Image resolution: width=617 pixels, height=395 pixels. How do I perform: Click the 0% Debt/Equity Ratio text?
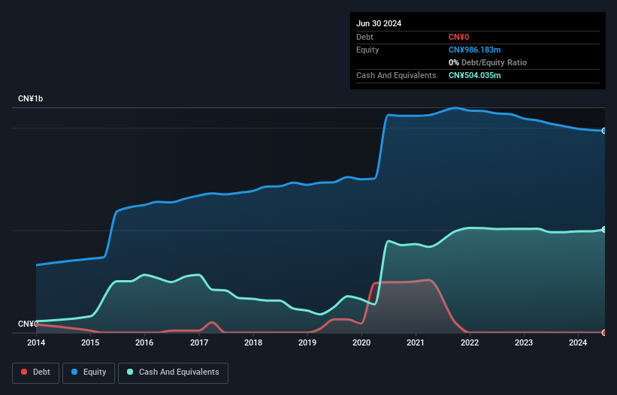[x=488, y=62]
